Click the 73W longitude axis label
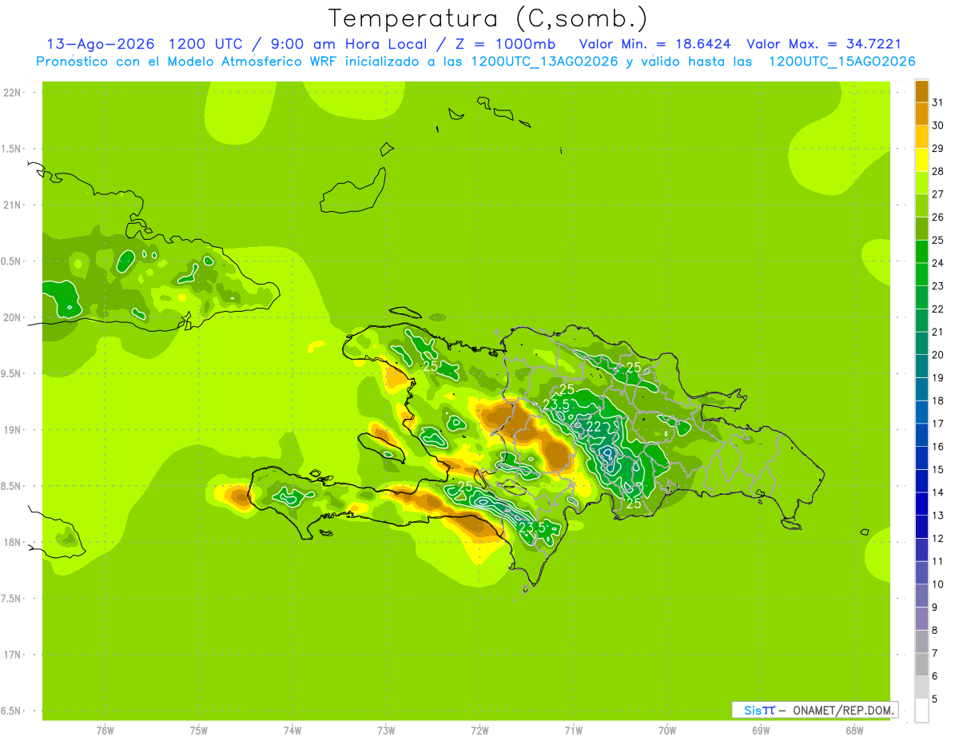This screenshot has width=959, height=741. click(386, 731)
